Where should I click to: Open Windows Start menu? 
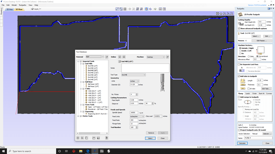click(x=3, y=151)
